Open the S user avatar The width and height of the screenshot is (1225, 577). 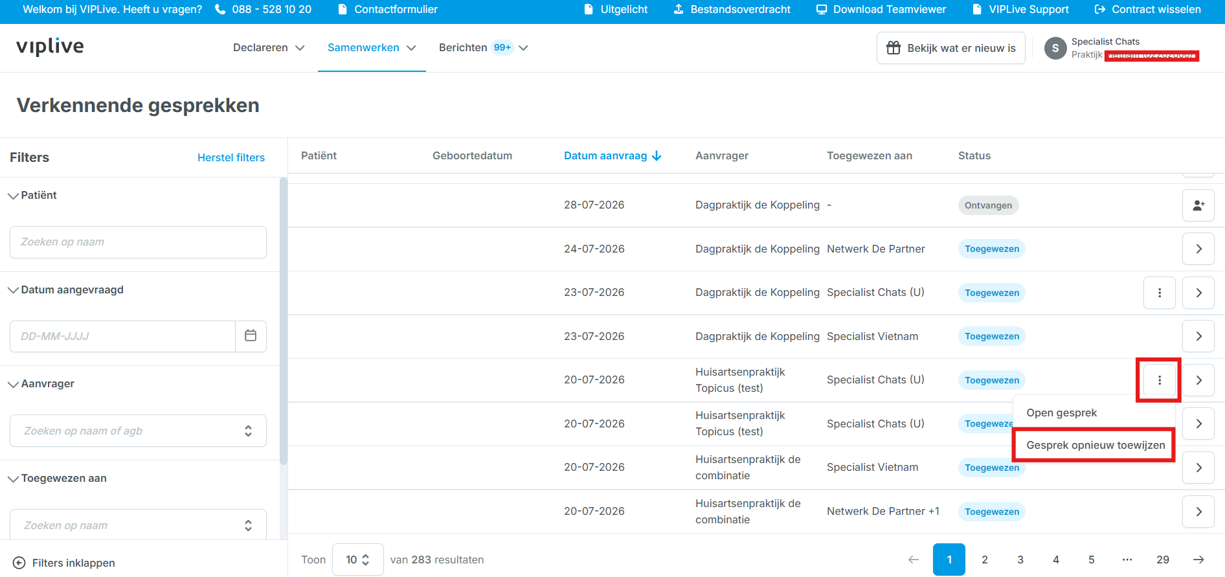point(1055,48)
